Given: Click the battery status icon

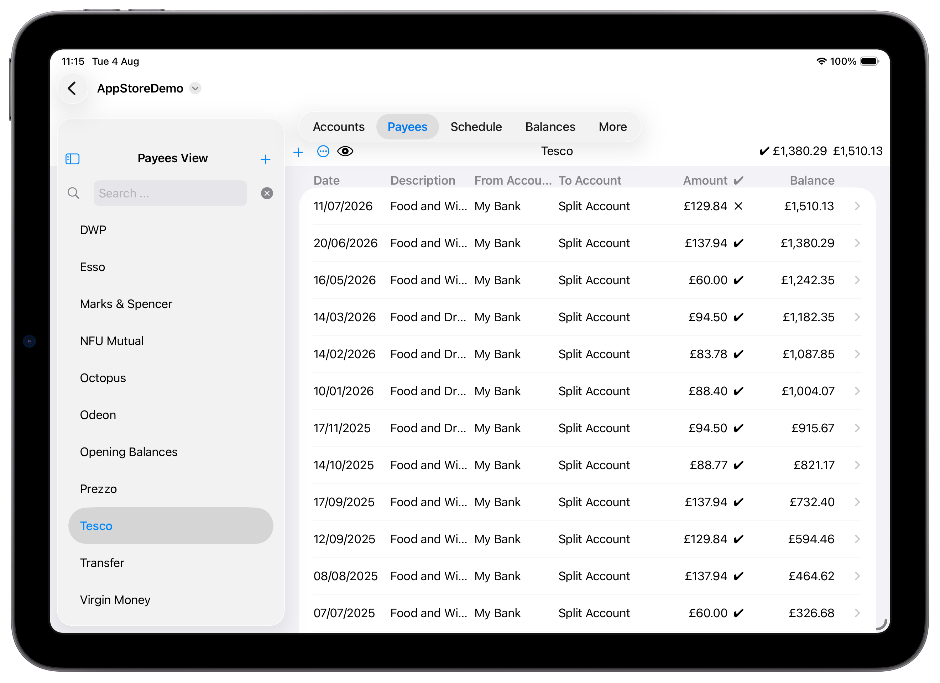Looking at the screenshot, I should (x=869, y=61).
